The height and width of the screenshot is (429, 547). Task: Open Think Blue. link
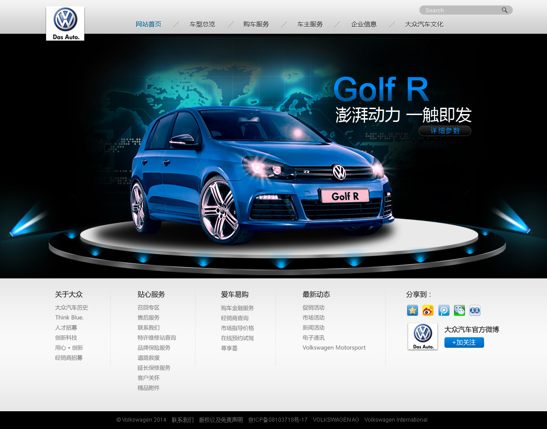pyautogui.click(x=69, y=318)
